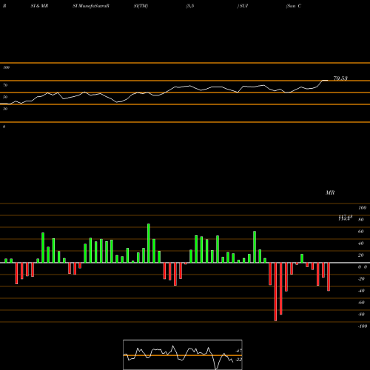Click the 40 label on MR axis
The width and height of the screenshot is (370, 370).
coord(361,243)
